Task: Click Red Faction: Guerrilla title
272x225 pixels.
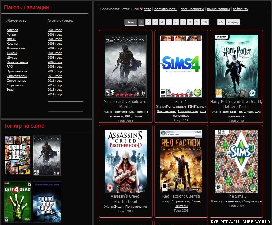Action: point(181,196)
